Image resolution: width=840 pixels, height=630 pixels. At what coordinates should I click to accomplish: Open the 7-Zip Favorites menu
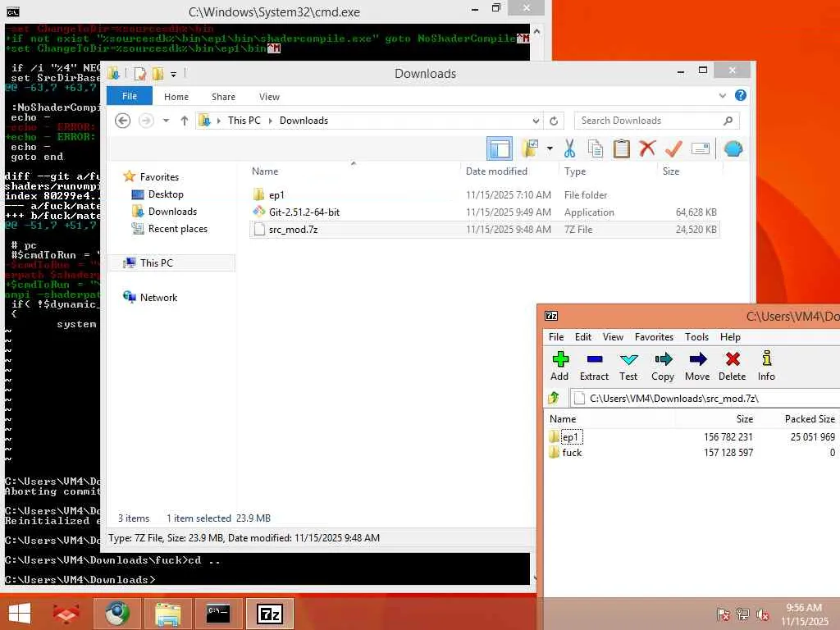[654, 337]
